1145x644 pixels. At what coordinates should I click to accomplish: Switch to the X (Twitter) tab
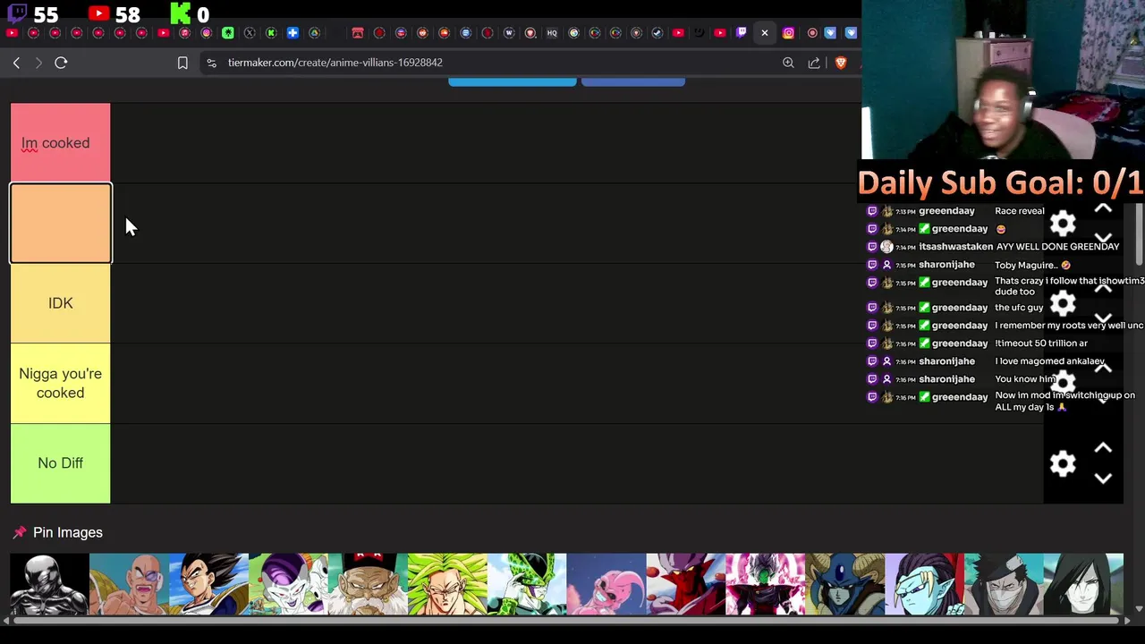(x=250, y=33)
